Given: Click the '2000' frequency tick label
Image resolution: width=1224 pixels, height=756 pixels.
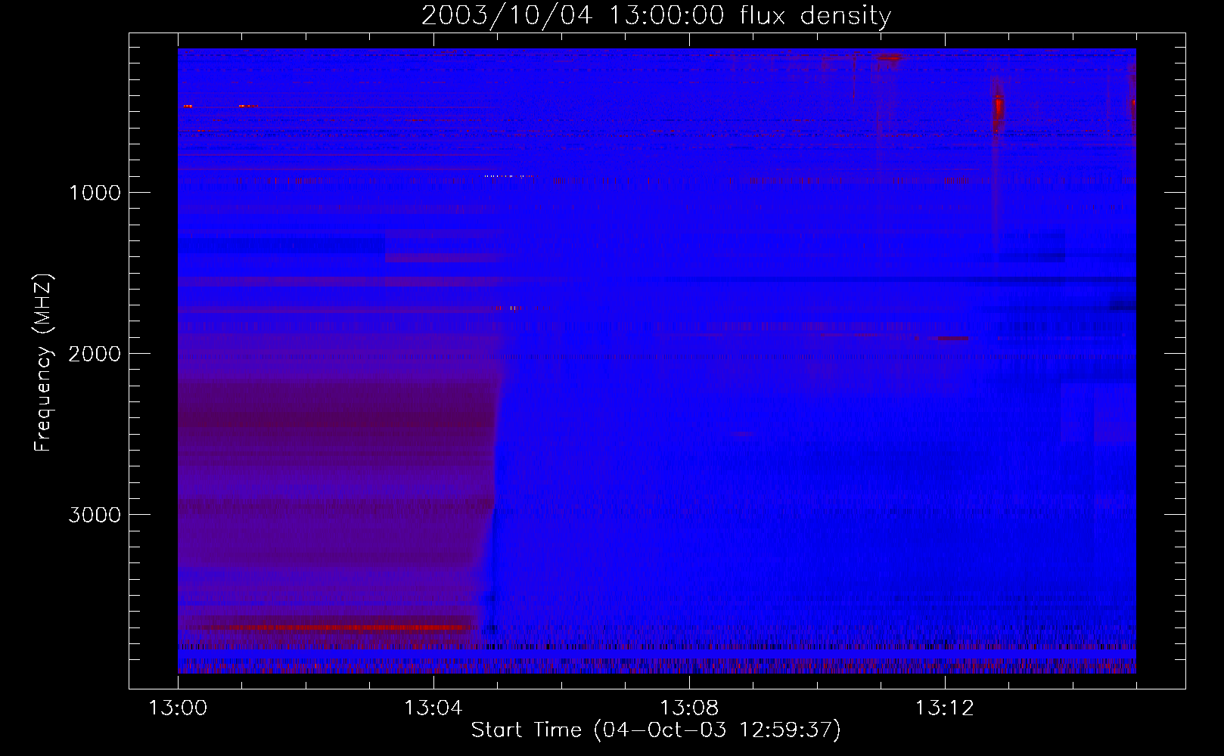Looking at the screenshot, I should [x=95, y=354].
